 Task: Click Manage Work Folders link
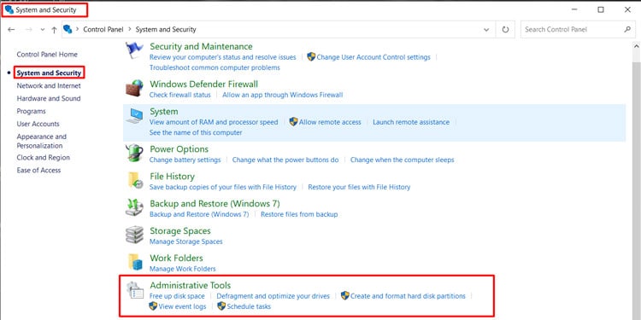click(183, 269)
